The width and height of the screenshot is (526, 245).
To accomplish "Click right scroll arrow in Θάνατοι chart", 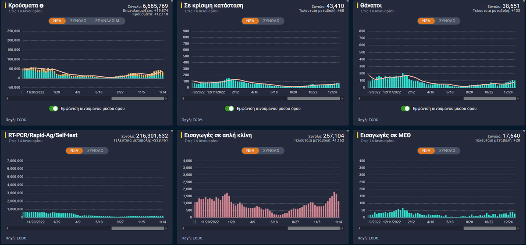I will tap(518, 99).
